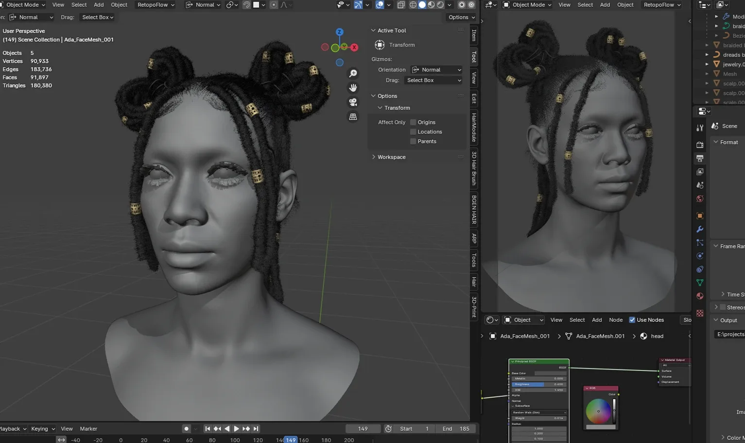This screenshot has width=745, height=443.
Task: Toggle proportional editing circle icon
Action: tap(274, 5)
